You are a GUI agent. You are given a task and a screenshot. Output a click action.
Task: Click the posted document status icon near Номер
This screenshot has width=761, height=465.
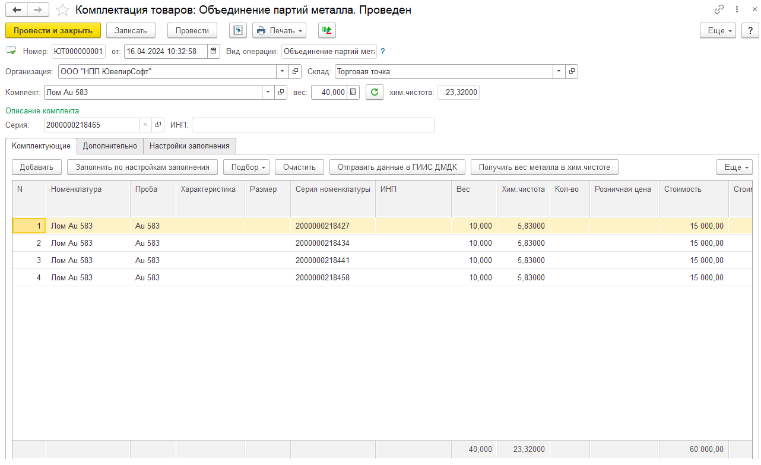coord(11,51)
